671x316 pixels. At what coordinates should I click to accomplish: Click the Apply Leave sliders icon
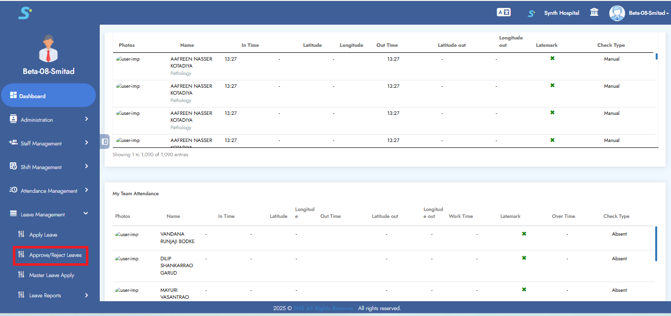click(21, 235)
